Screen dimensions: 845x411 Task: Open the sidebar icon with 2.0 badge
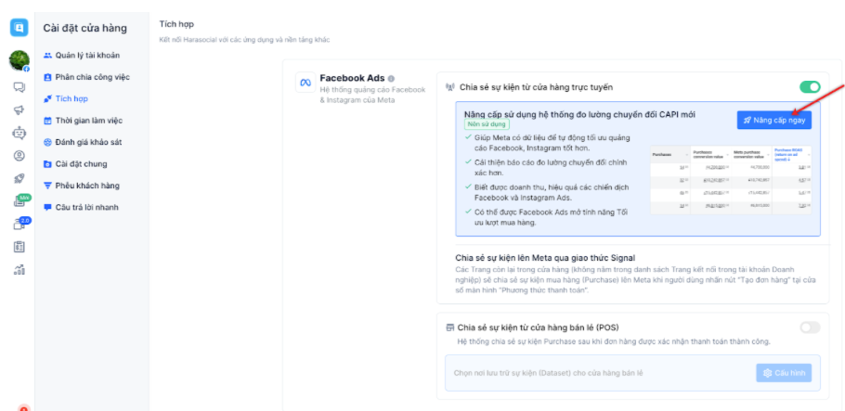tap(19, 225)
